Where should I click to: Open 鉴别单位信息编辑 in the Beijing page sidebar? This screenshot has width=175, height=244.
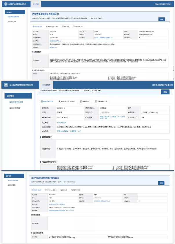pyautogui.click(x=13, y=180)
